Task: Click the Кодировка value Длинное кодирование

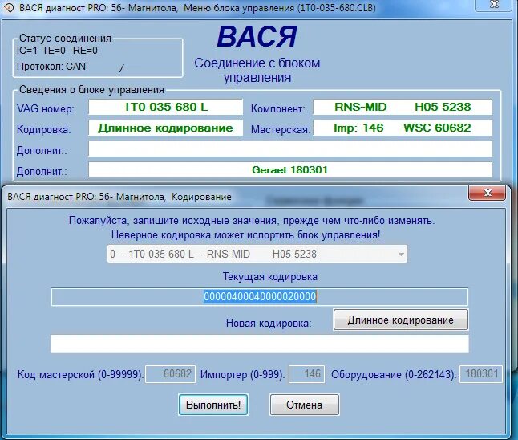Action: coord(165,128)
